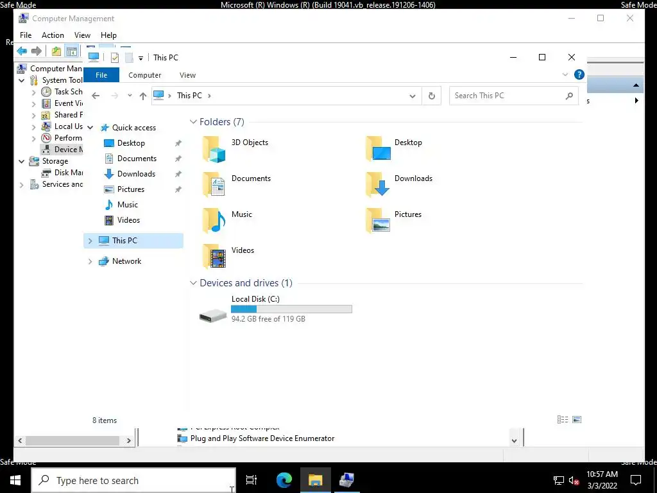Open Customize Quick Access Toolbar dropdown
This screenshot has width=657, height=493.
pos(141,58)
